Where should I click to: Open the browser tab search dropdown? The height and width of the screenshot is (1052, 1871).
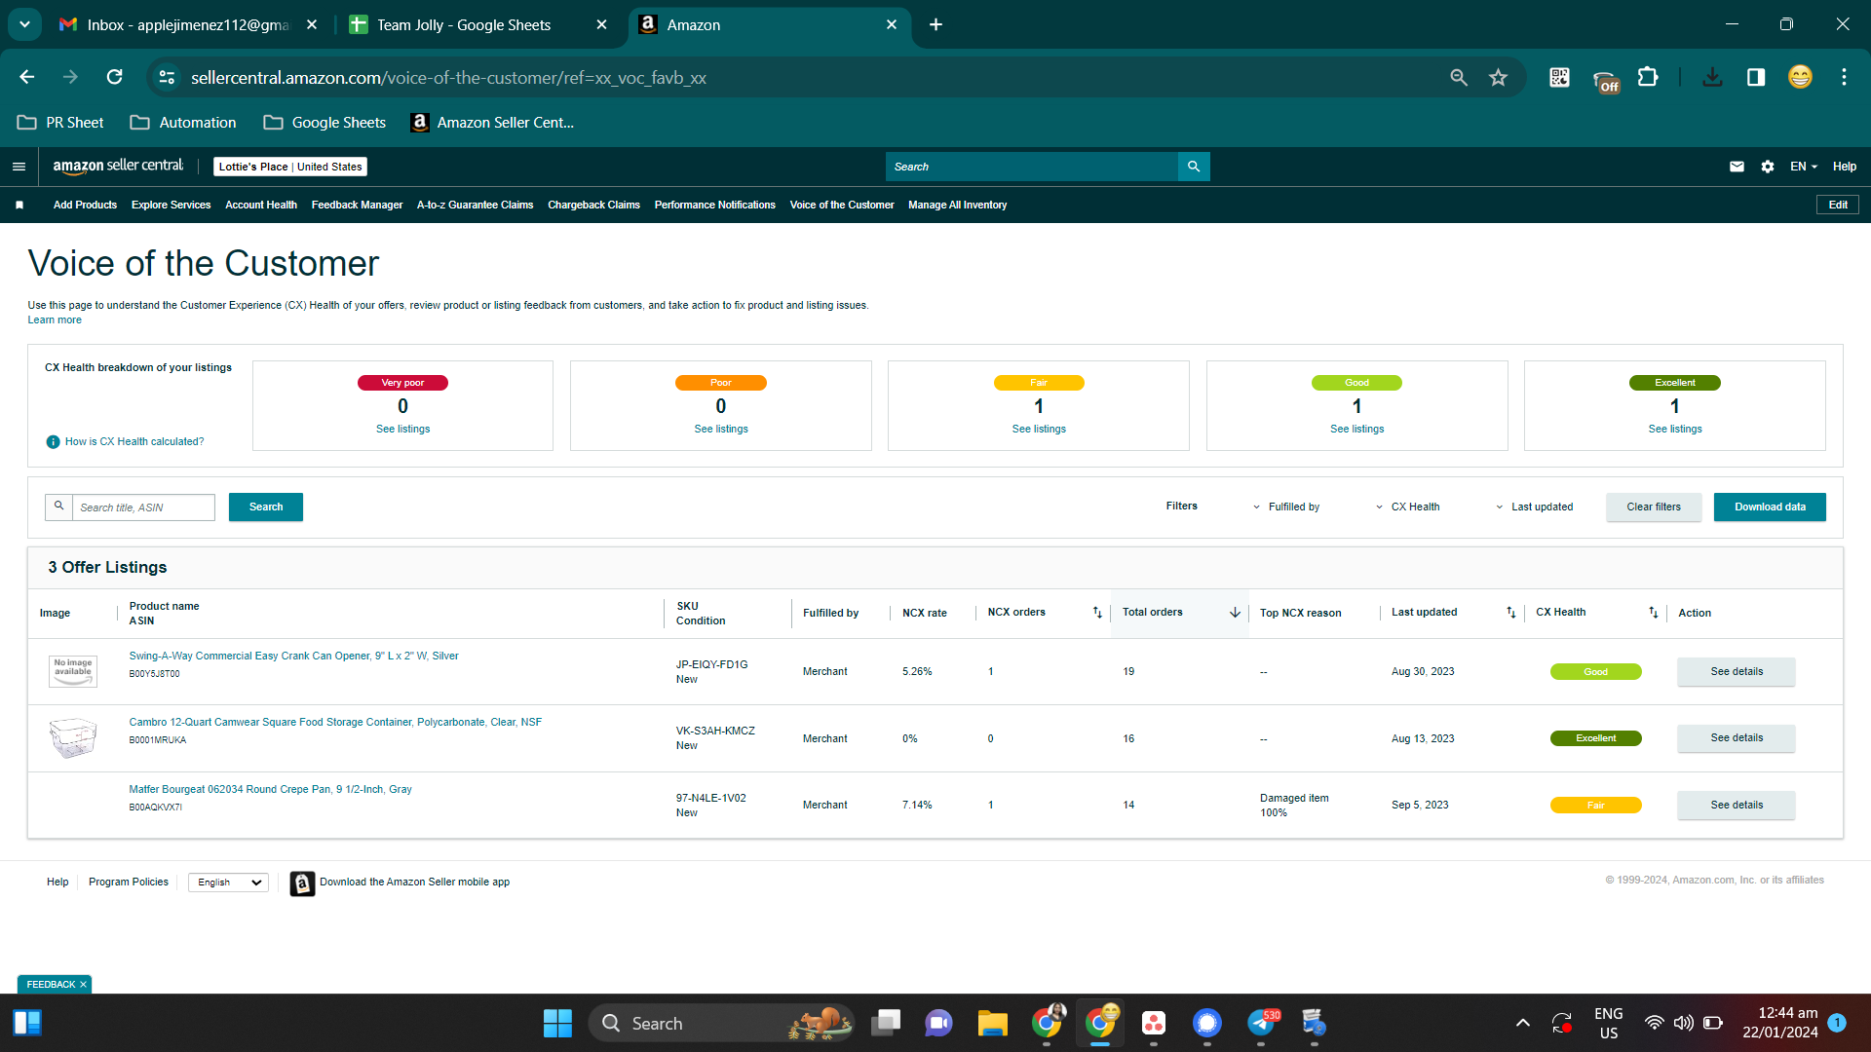(x=24, y=24)
